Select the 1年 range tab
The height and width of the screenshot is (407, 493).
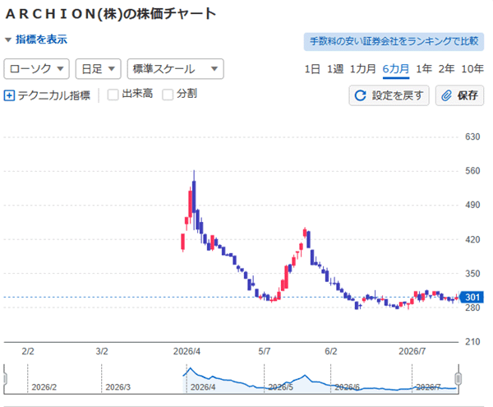pyautogui.click(x=424, y=69)
